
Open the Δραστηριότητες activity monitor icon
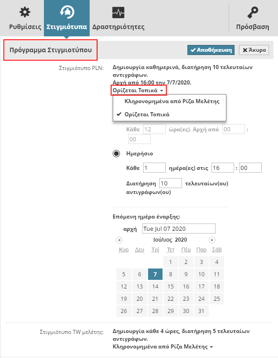[x=118, y=12]
